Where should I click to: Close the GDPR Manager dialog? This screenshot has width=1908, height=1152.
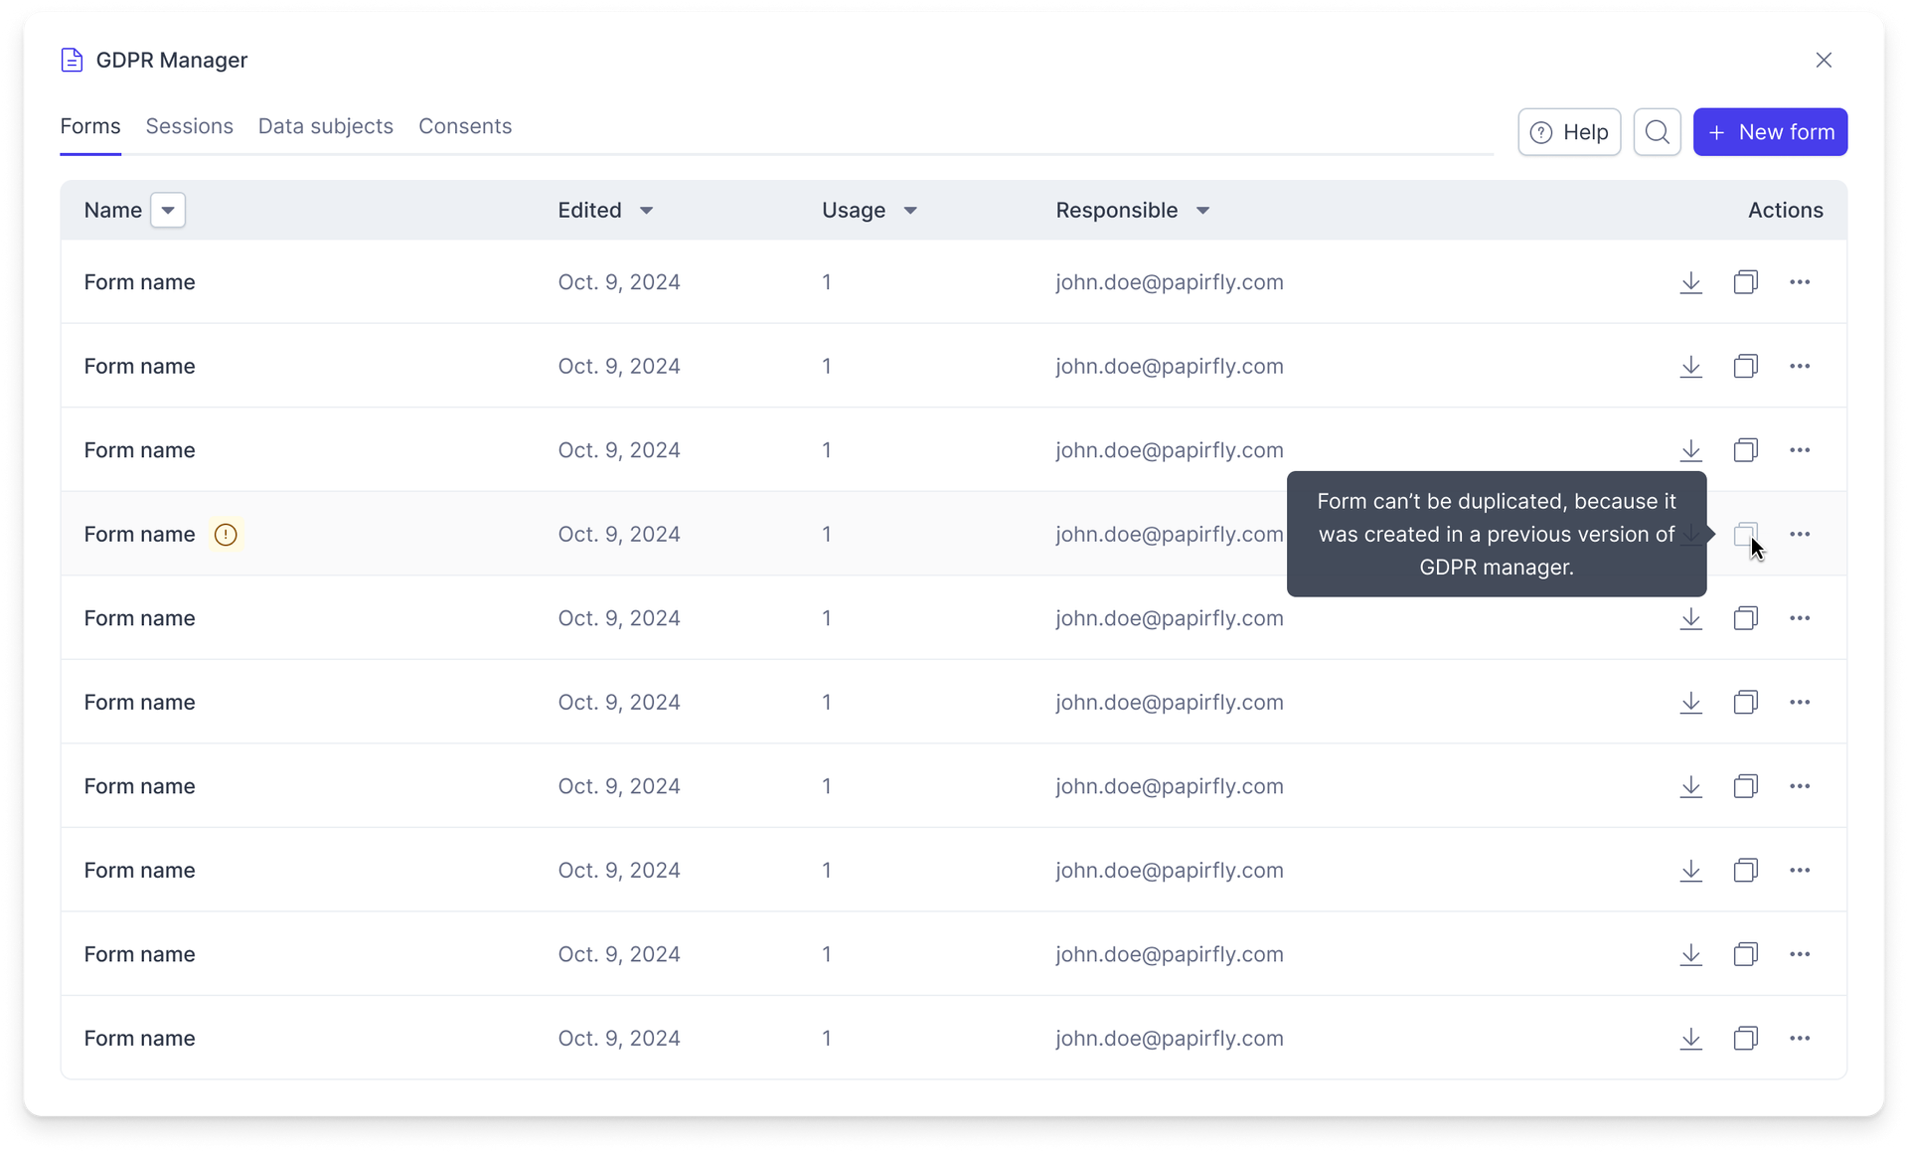1824,60
